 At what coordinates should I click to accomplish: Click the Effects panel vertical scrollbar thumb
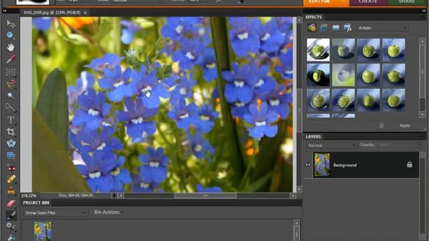point(422,71)
